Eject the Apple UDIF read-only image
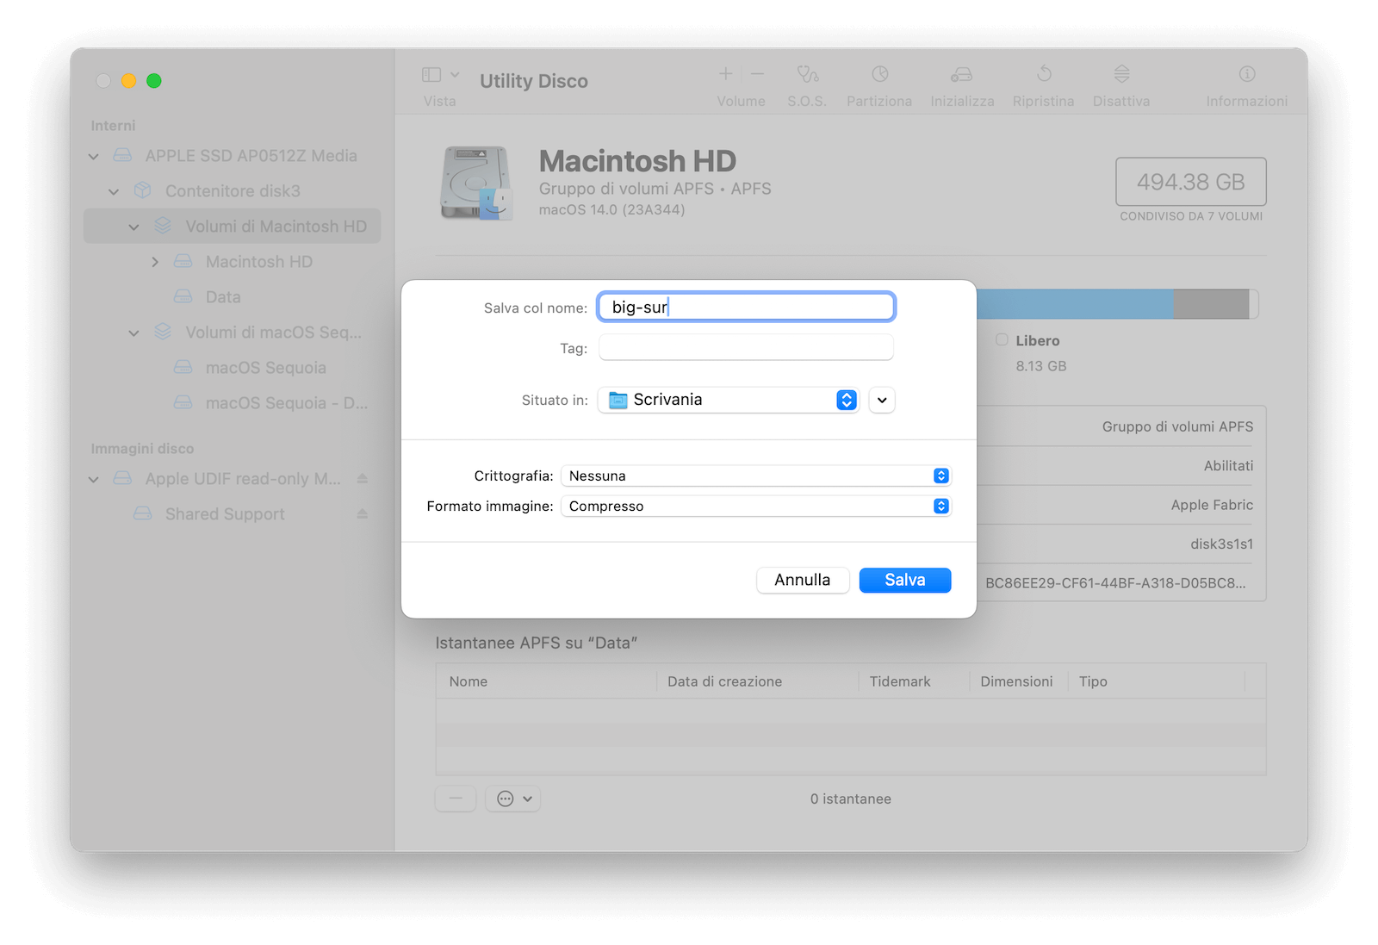Screen dimensions: 1378x945 coord(363,478)
